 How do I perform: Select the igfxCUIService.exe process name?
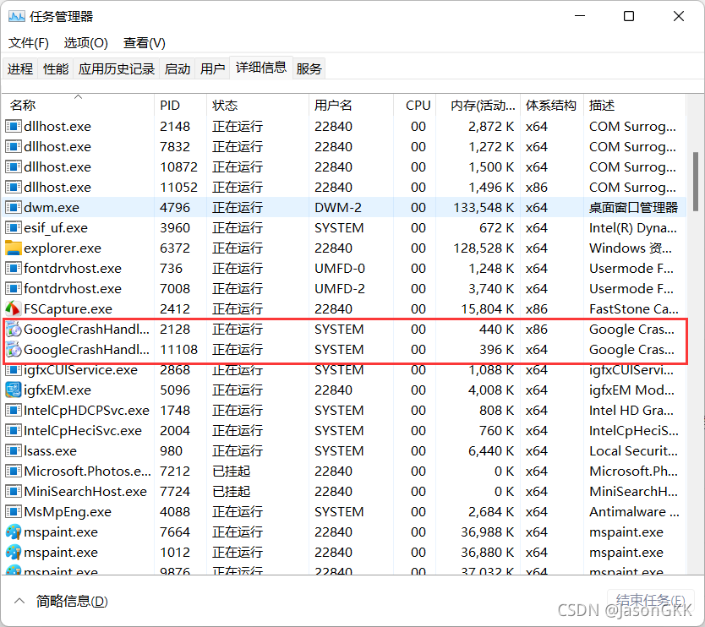[x=80, y=369]
